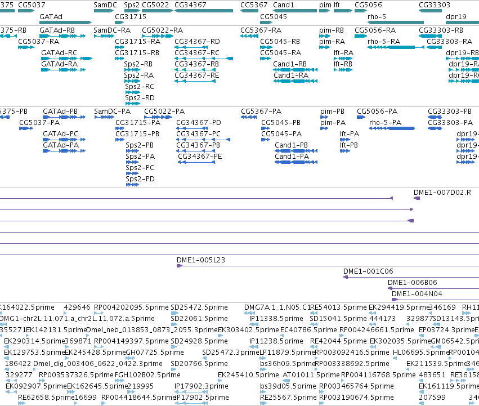Screen dimensions: 479x406
Task: Select EST RE25567.5prime
Action: tap(263, 403)
